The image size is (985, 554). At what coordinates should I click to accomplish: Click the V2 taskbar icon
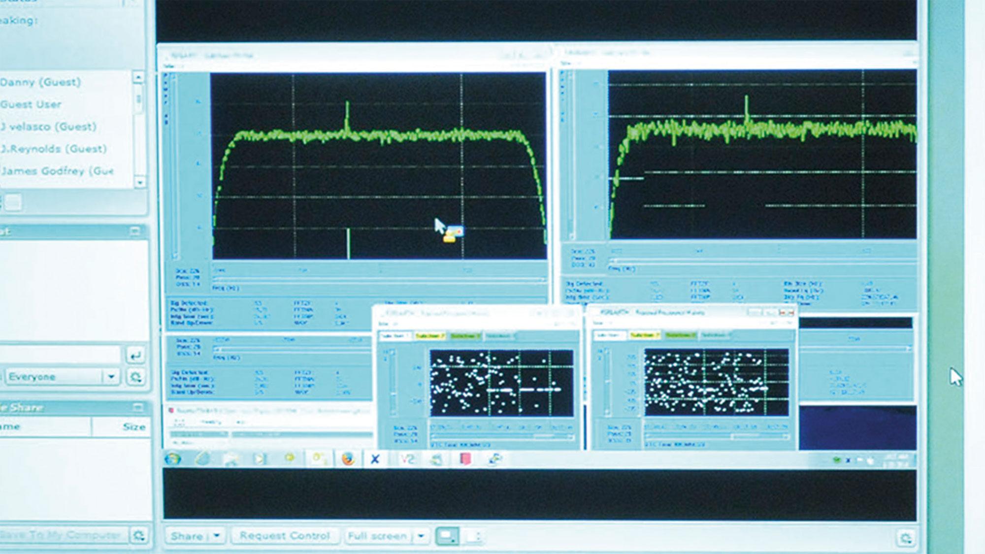pos(407,459)
